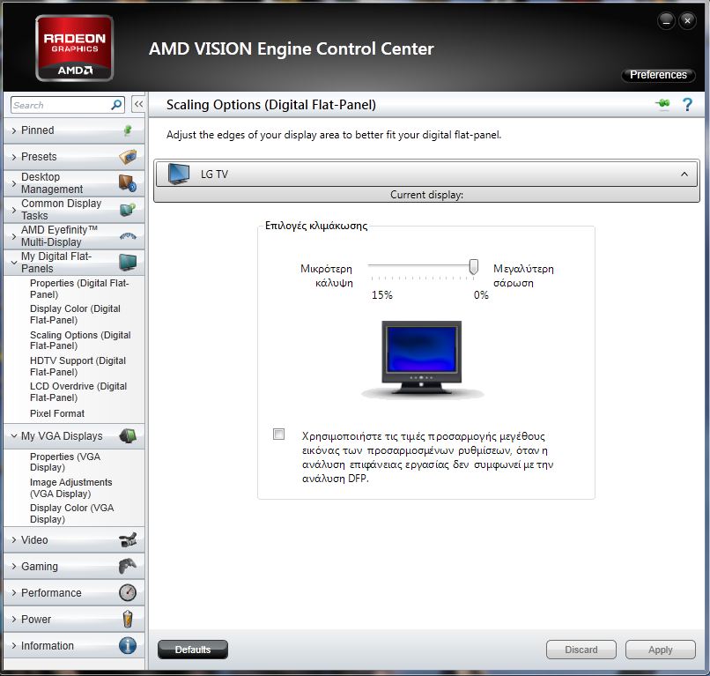Collapse the sidebar with double-arrow button

pos(138,104)
